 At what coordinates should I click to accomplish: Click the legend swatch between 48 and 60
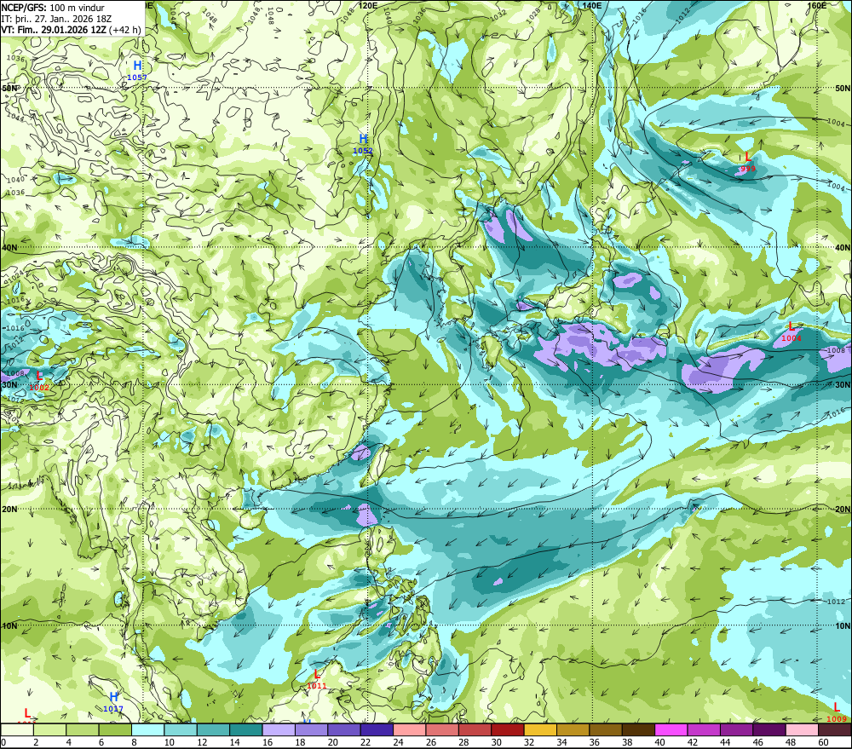802,729
